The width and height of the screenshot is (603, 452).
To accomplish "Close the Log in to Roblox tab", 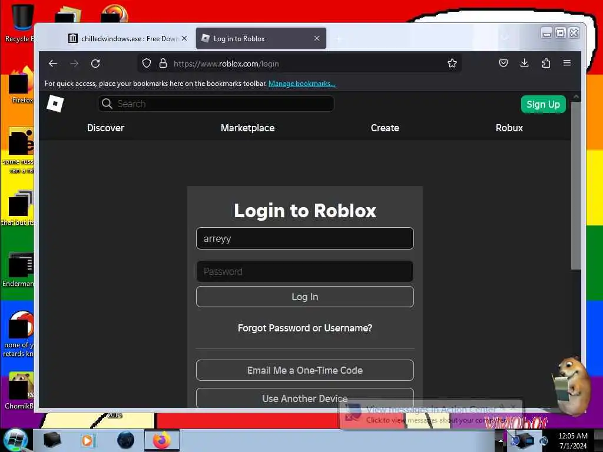I will [x=316, y=38].
